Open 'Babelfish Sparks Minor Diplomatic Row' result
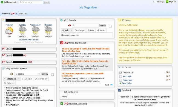Viewport: 178px width, 107px height. tap(22, 93)
